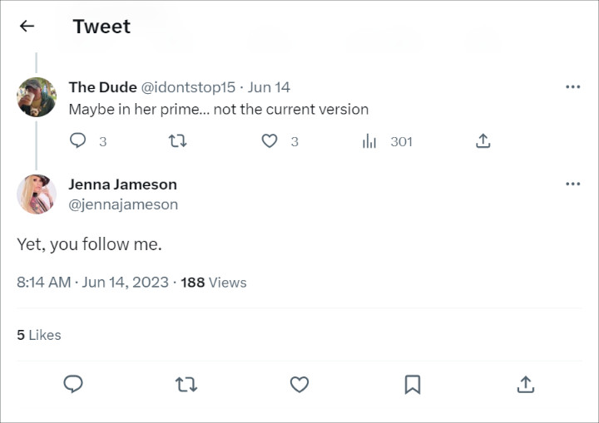The height and width of the screenshot is (423, 599).
Task: Bookmark the main tweet
Action: point(413,385)
